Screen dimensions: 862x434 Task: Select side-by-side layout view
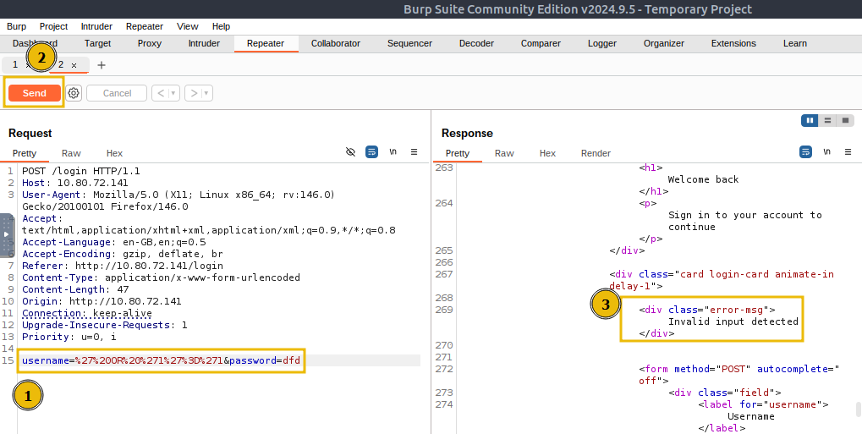coord(810,120)
